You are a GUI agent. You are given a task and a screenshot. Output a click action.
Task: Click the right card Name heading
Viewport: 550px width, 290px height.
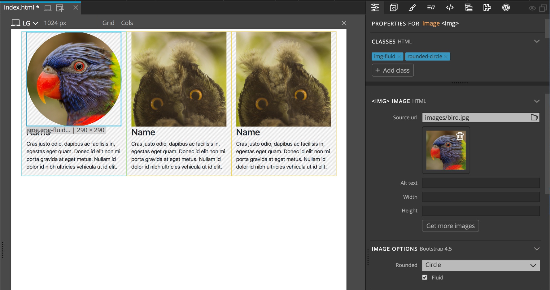(248, 132)
